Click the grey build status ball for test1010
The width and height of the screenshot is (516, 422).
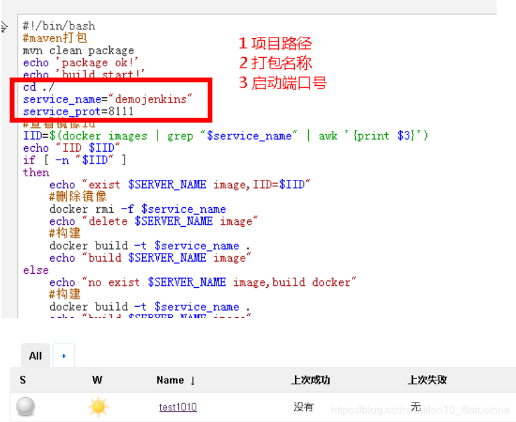coord(25,407)
